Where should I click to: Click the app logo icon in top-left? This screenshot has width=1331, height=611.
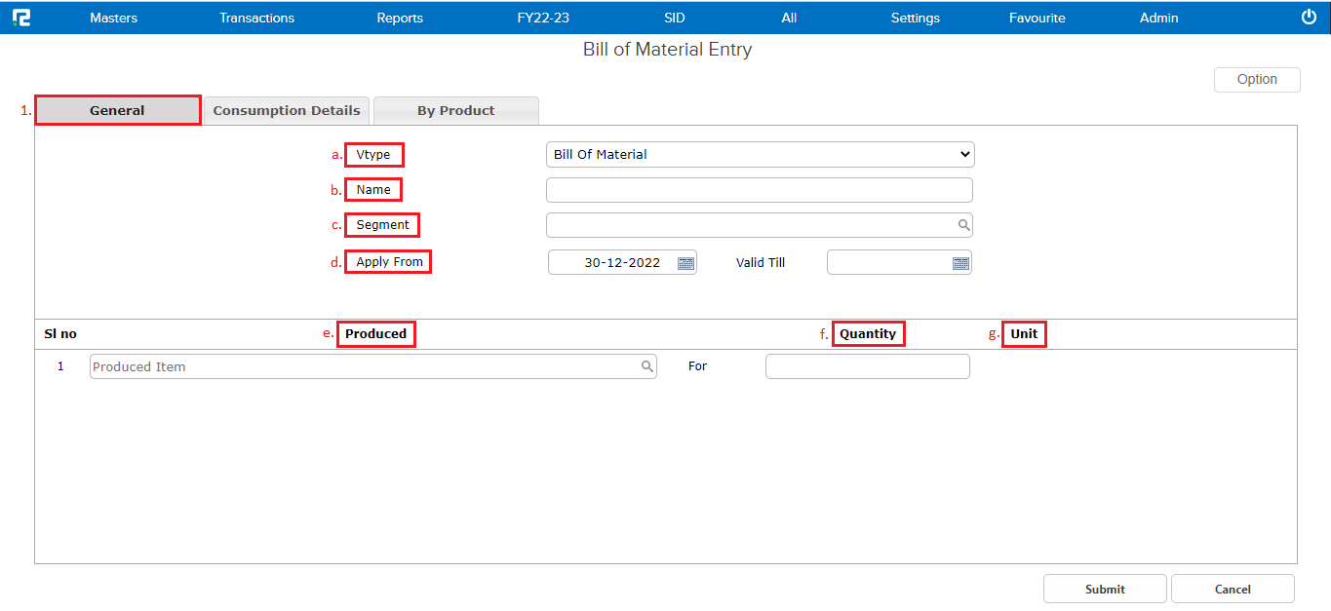(20, 18)
